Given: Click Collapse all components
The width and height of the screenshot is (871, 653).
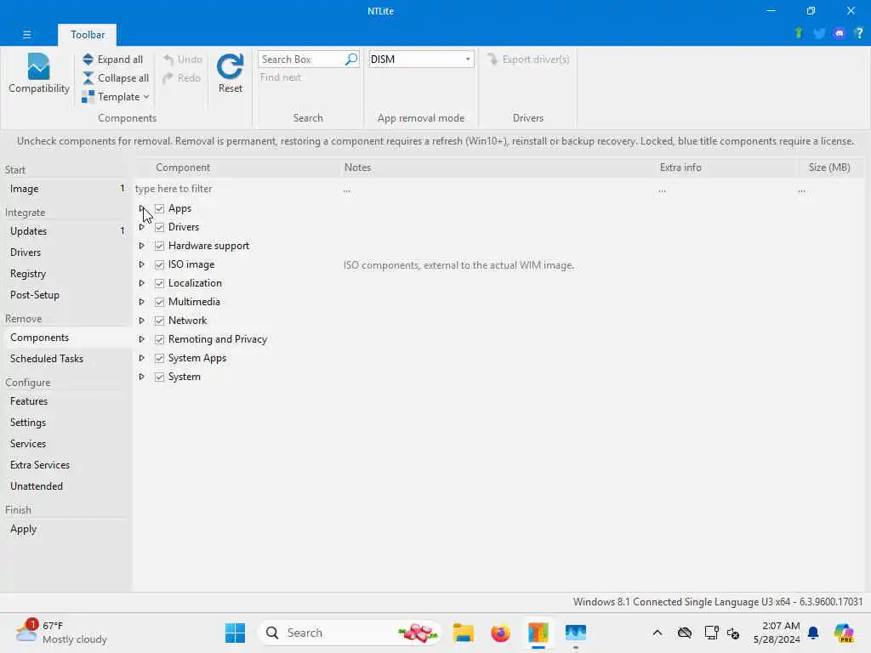Looking at the screenshot, I should (116, 78).
